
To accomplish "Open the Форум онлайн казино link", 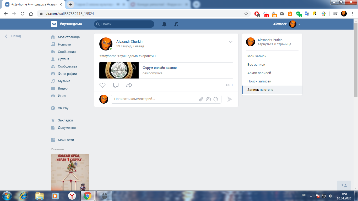I will coord(160,68).
